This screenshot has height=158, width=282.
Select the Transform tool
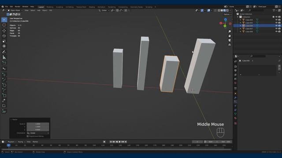pyautogui.click(x=4, y=46)
